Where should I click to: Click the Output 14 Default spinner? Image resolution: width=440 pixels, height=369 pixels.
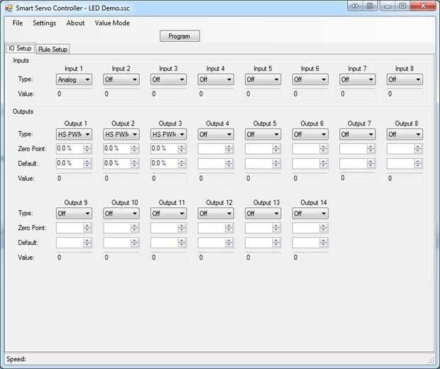(x=324, y=243)
